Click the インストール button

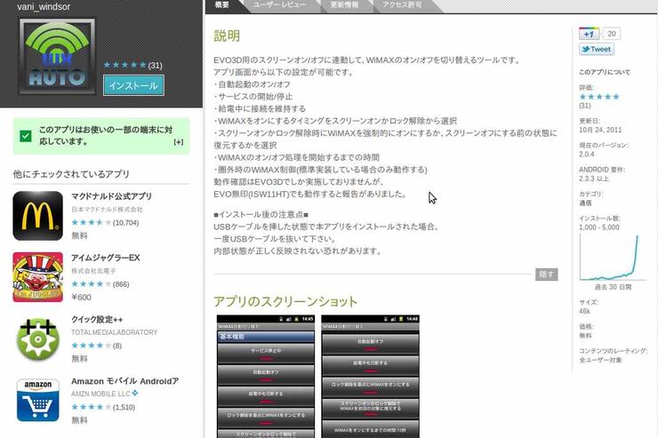[x=133, y=85]
